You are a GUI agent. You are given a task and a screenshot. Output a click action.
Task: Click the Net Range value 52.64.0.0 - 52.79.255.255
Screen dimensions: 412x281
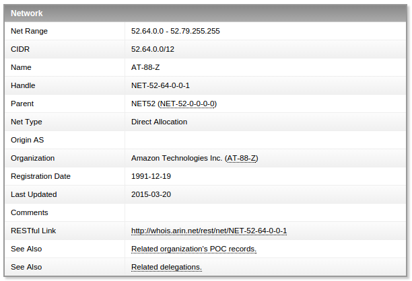175,32
